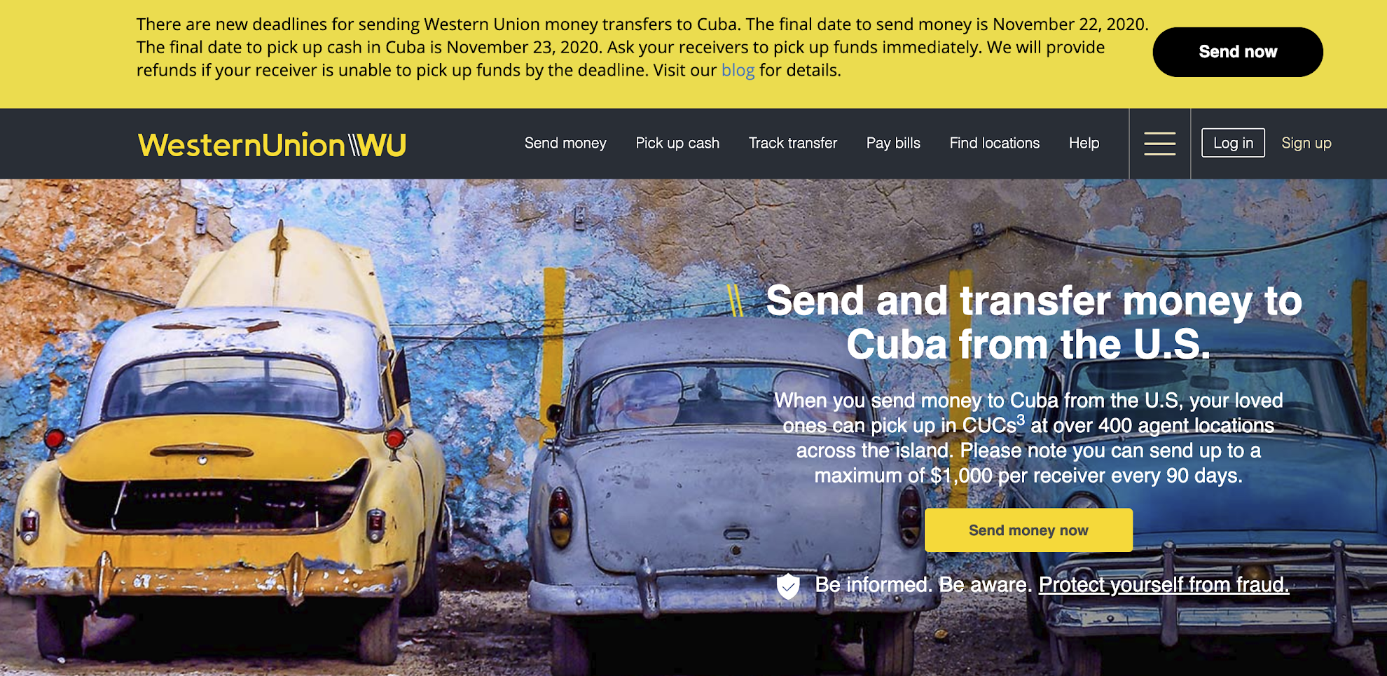The width and height of the screenshot is (1387, 676).
Task: Click the CUCs footnote 3 superscript
Action: [x=1021, y=420]
